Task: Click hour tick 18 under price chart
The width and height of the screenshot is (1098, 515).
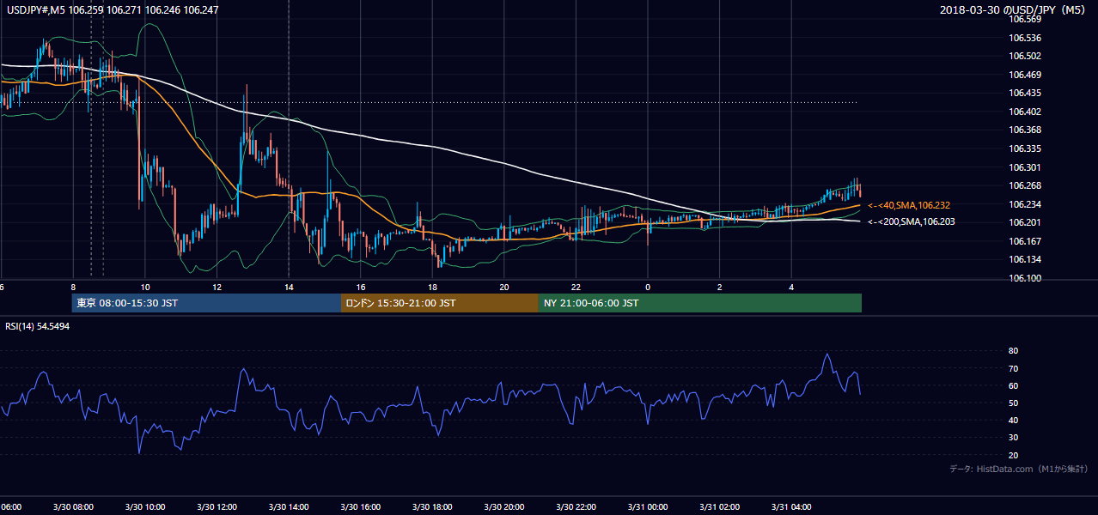Action: click(x=432, y=287)
